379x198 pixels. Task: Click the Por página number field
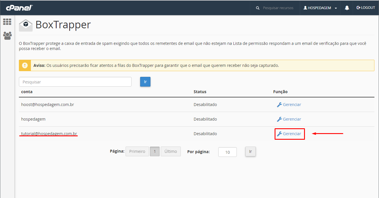point(227,152)
